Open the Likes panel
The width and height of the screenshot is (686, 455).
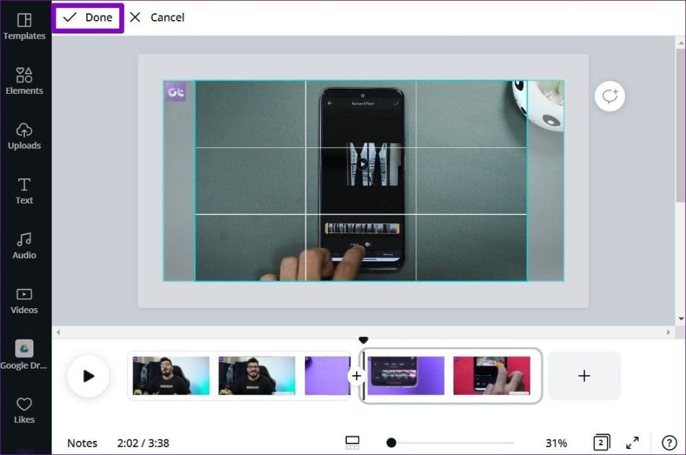25,409
